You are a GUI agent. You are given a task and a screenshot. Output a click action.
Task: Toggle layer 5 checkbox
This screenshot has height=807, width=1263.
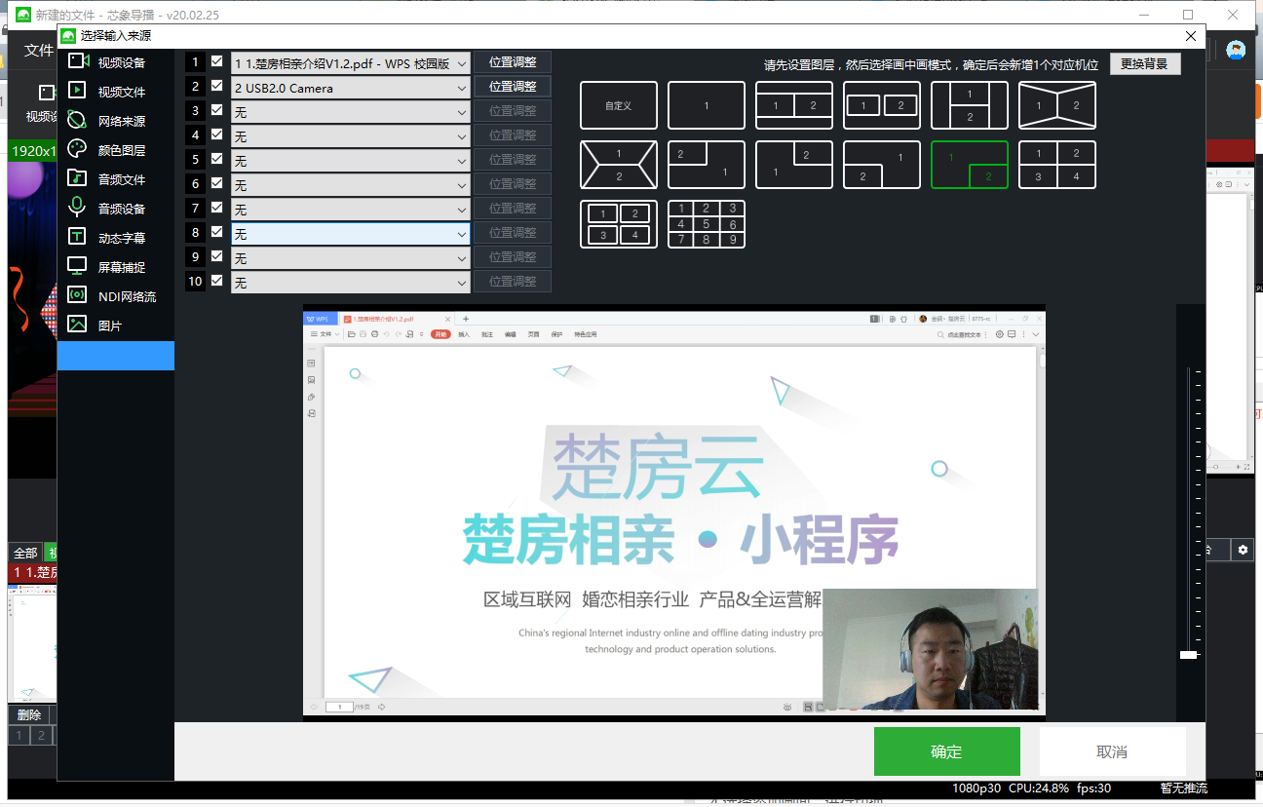[216, 159]
